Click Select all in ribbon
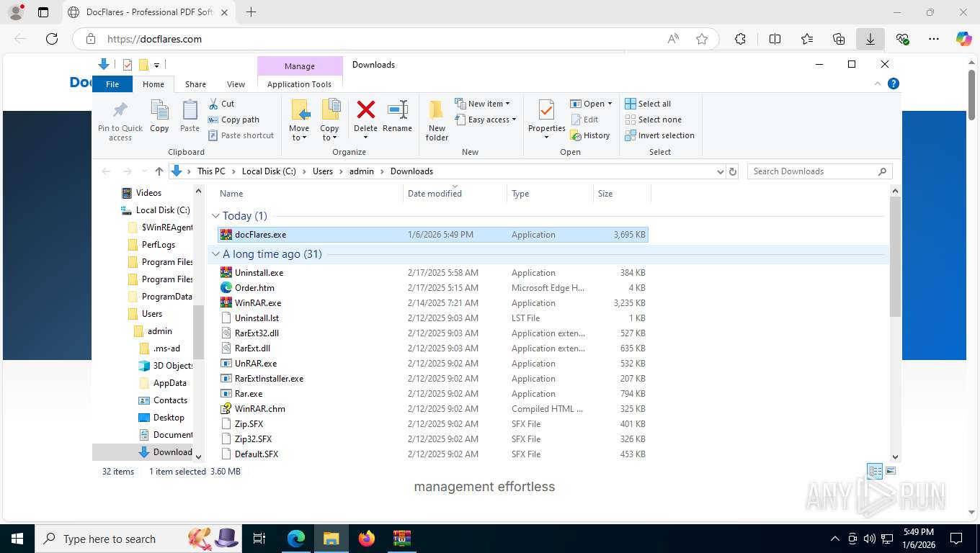 [x=648, y=104]
